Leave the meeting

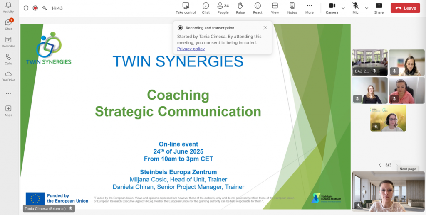(405, 8)
